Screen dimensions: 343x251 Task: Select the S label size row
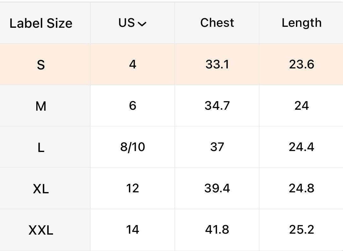[41, 65]
